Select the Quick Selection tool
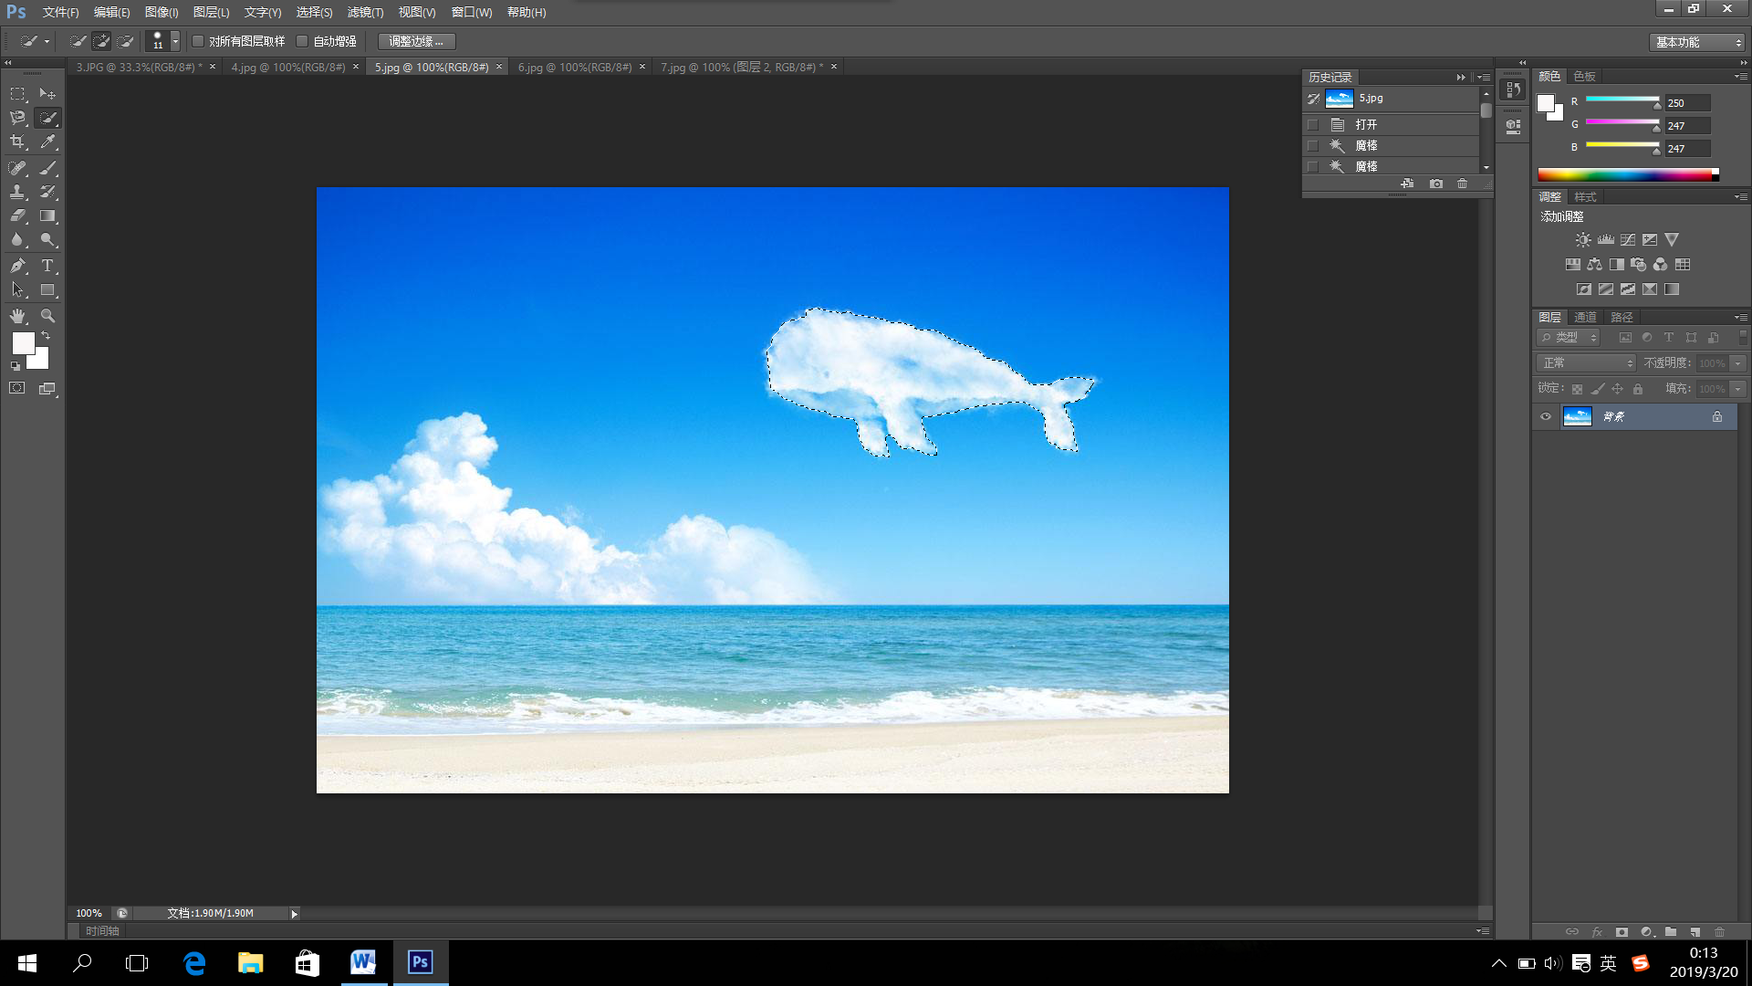 47,118
